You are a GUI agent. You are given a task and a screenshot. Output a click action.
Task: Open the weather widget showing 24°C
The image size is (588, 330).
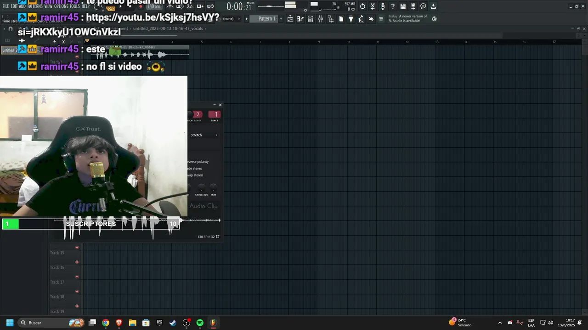pyautogui.click(x=460, y=323)
